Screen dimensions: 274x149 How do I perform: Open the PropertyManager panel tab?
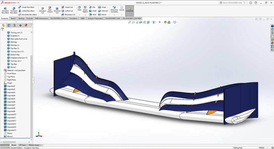pos(9,26)
